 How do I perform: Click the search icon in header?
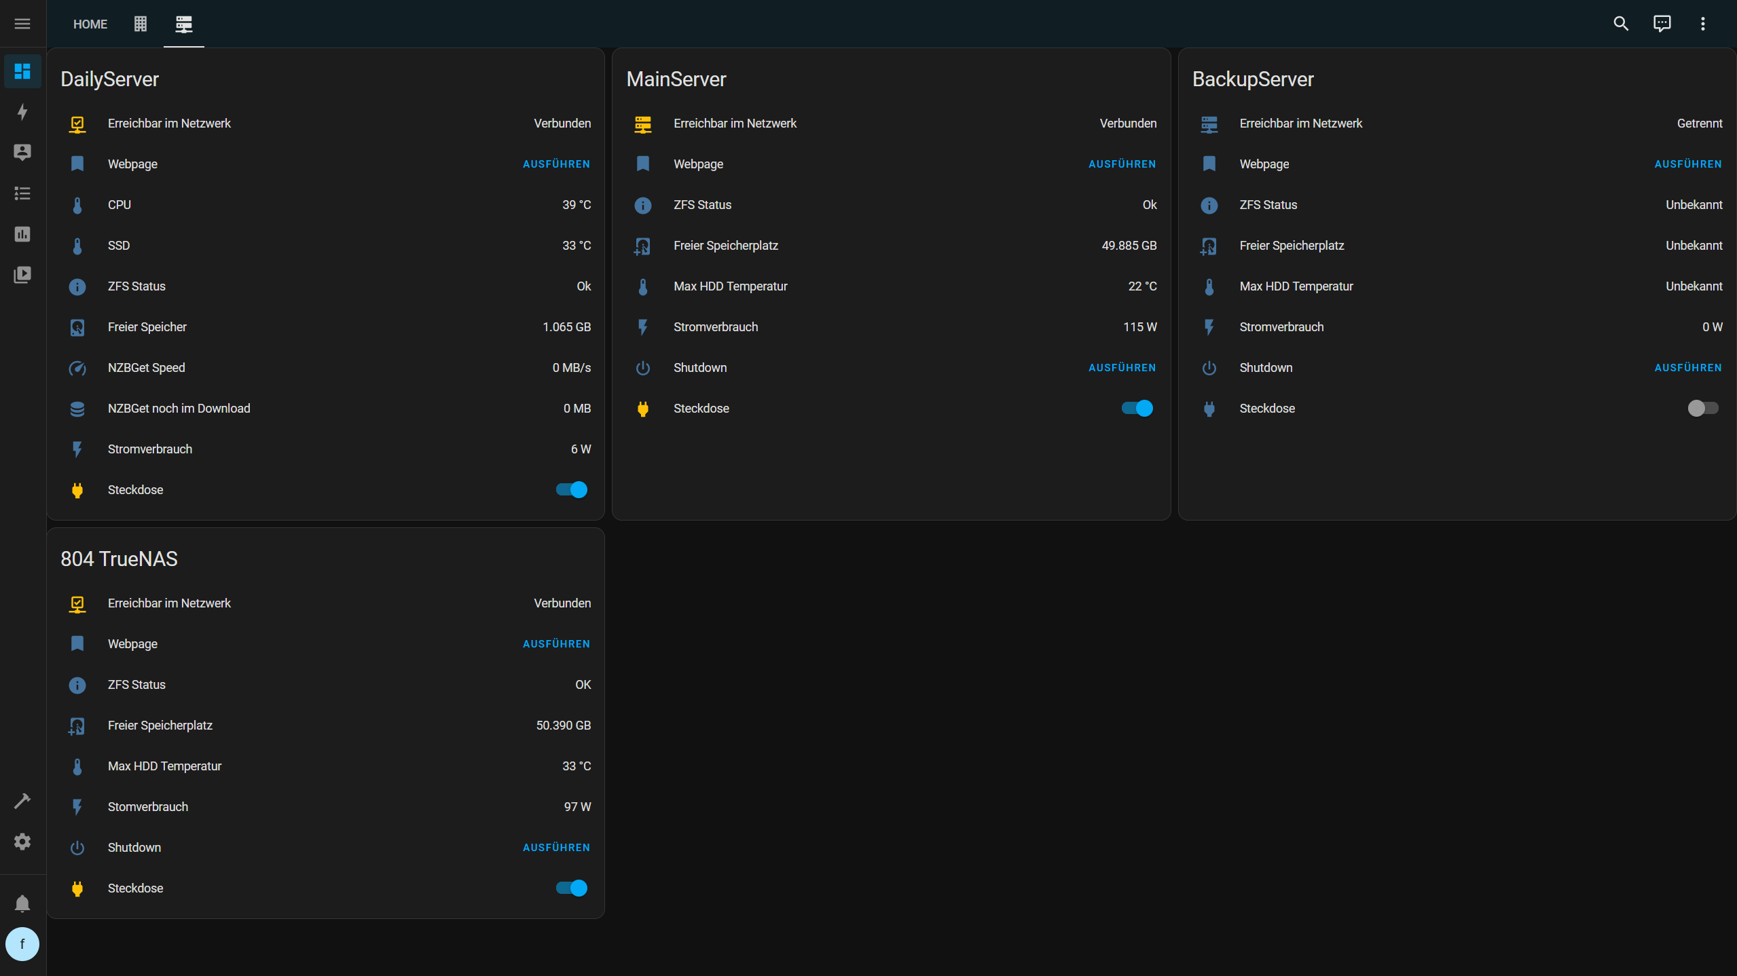(1621, 24)
